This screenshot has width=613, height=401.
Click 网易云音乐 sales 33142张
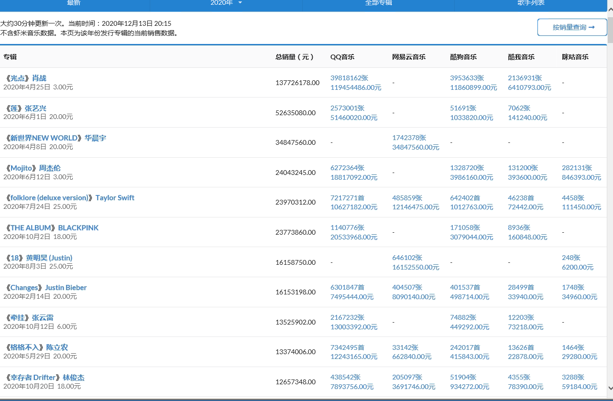tap(405, 347)
